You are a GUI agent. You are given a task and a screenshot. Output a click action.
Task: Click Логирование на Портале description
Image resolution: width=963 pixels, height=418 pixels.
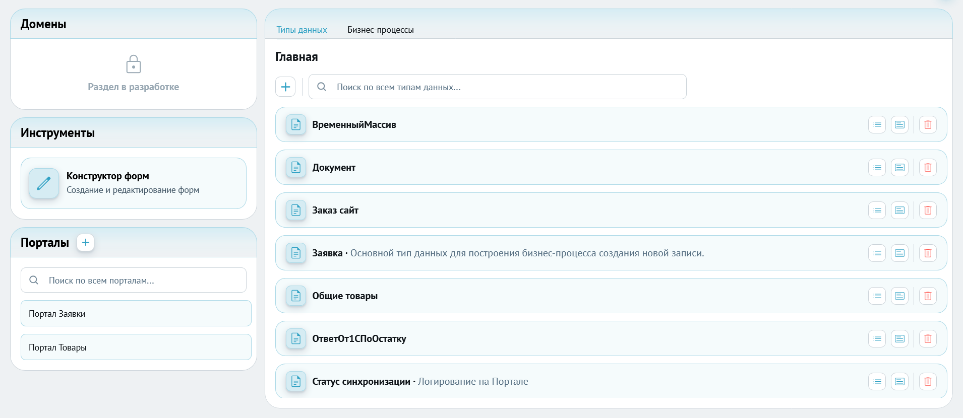(x=473, y=381)
